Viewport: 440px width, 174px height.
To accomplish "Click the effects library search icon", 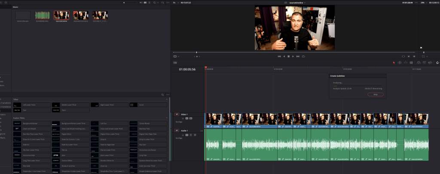I will pos(162,95).
